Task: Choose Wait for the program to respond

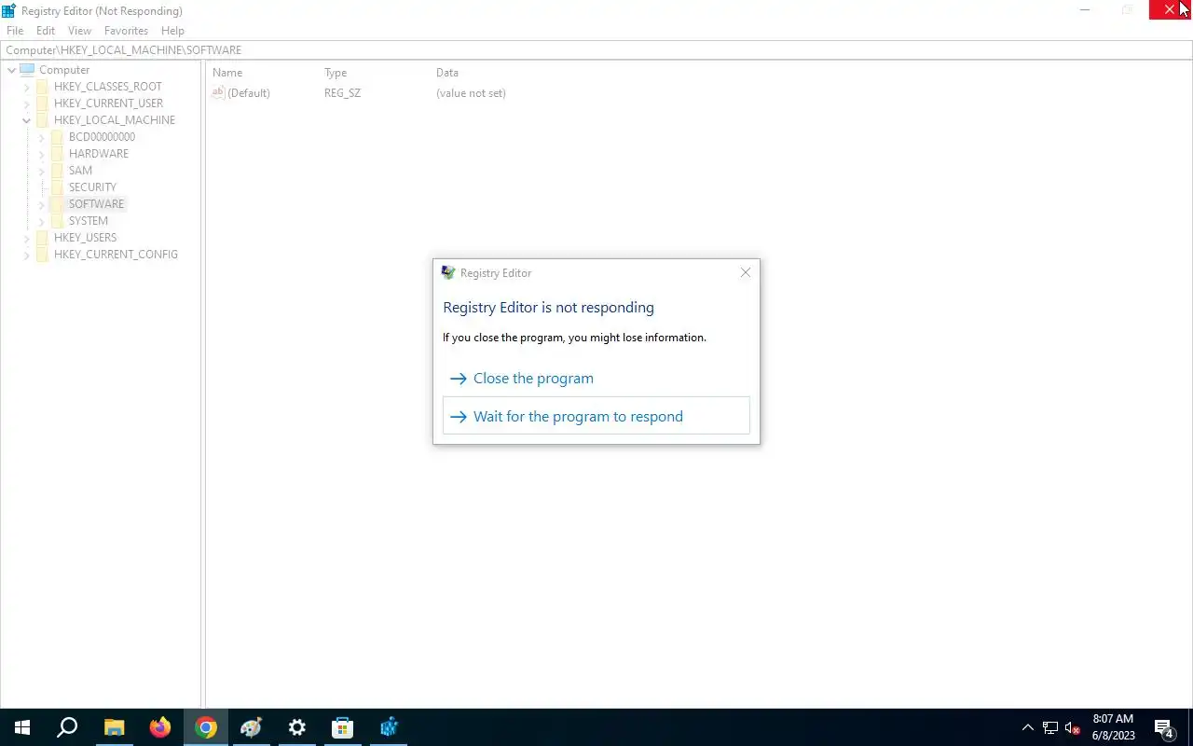Action: pyautogui.click(x=596, y=416)
